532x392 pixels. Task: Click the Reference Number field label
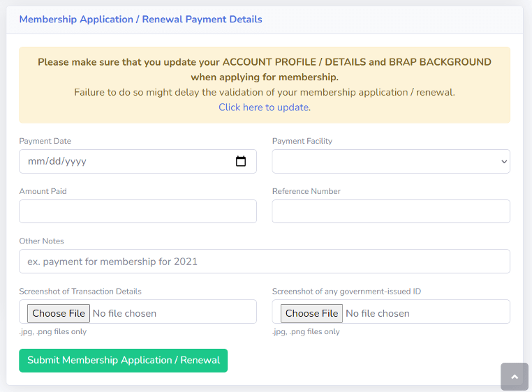click(x=306, y=191)
